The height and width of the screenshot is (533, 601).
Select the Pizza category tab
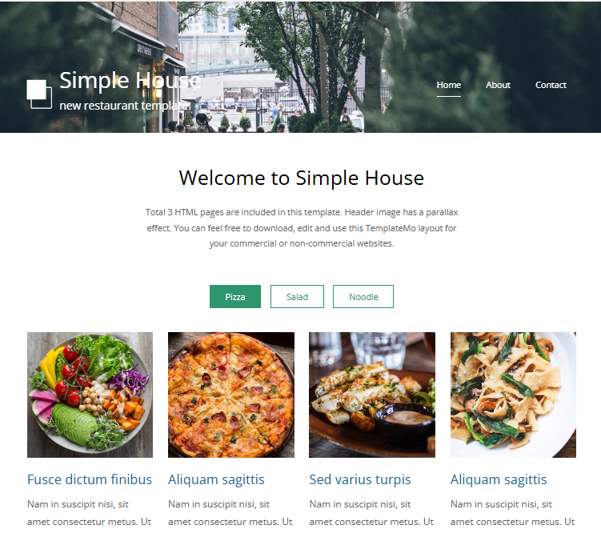point(235,297)
